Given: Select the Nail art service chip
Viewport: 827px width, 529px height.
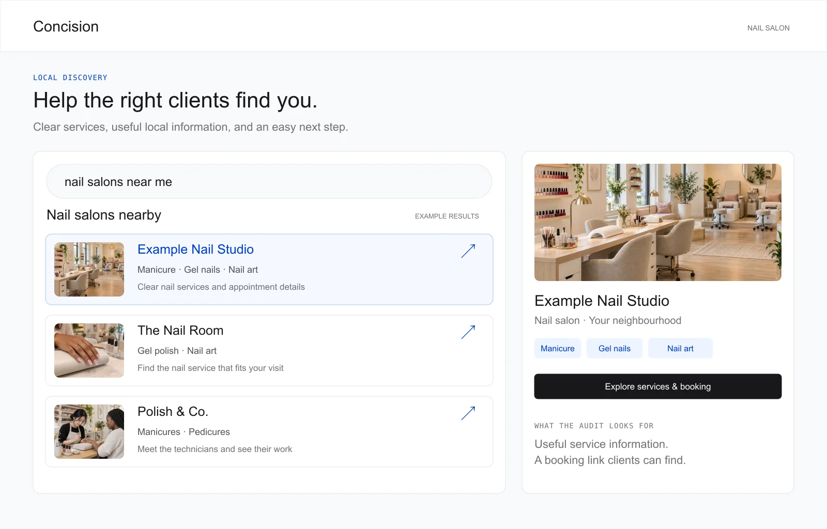Looking at the screenshot, I should click(680, 348).
